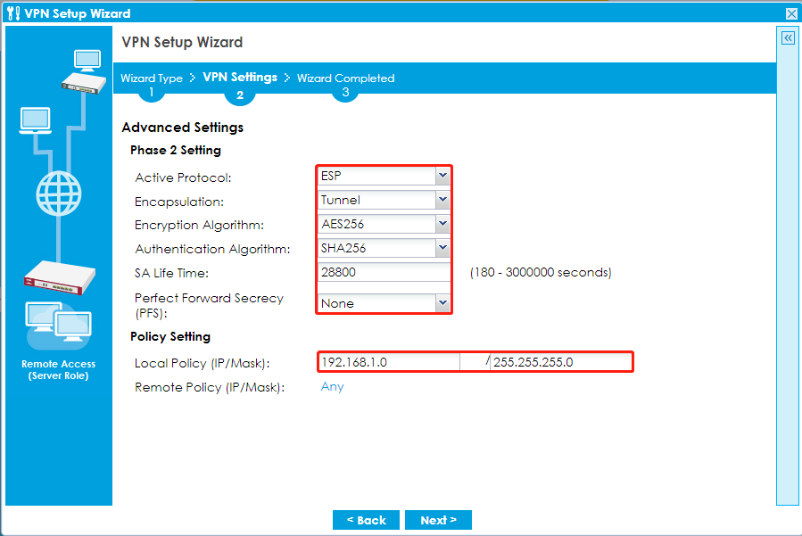Select the Wizard Completed step
Screen dimensions: 802x536
point(345,78)
